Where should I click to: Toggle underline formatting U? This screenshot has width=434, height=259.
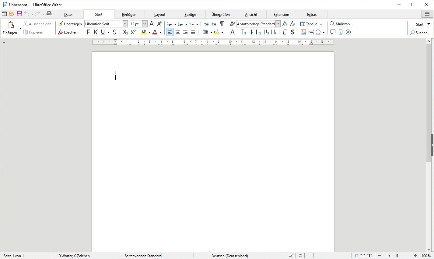point(103,32)
